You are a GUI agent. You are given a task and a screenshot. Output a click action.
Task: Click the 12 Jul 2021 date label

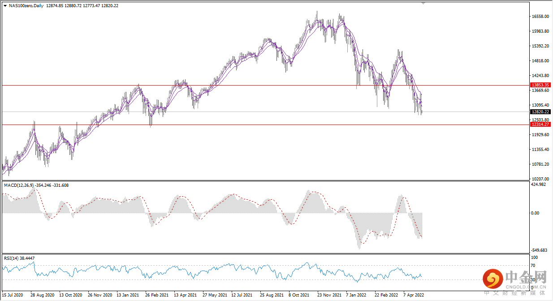click(243, 296)
